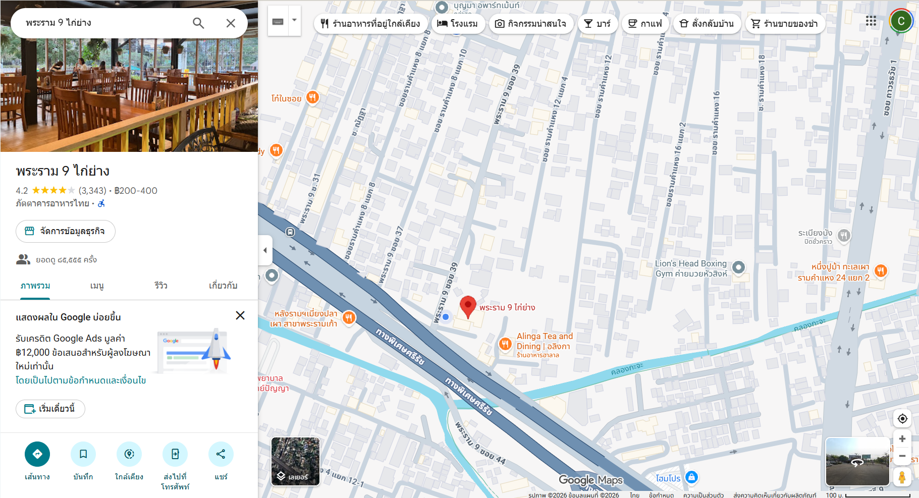Toggle the on-screen keyboard input tool
Image resolution: width=919 pixels, height=498 pixels.
pos(278,21)
